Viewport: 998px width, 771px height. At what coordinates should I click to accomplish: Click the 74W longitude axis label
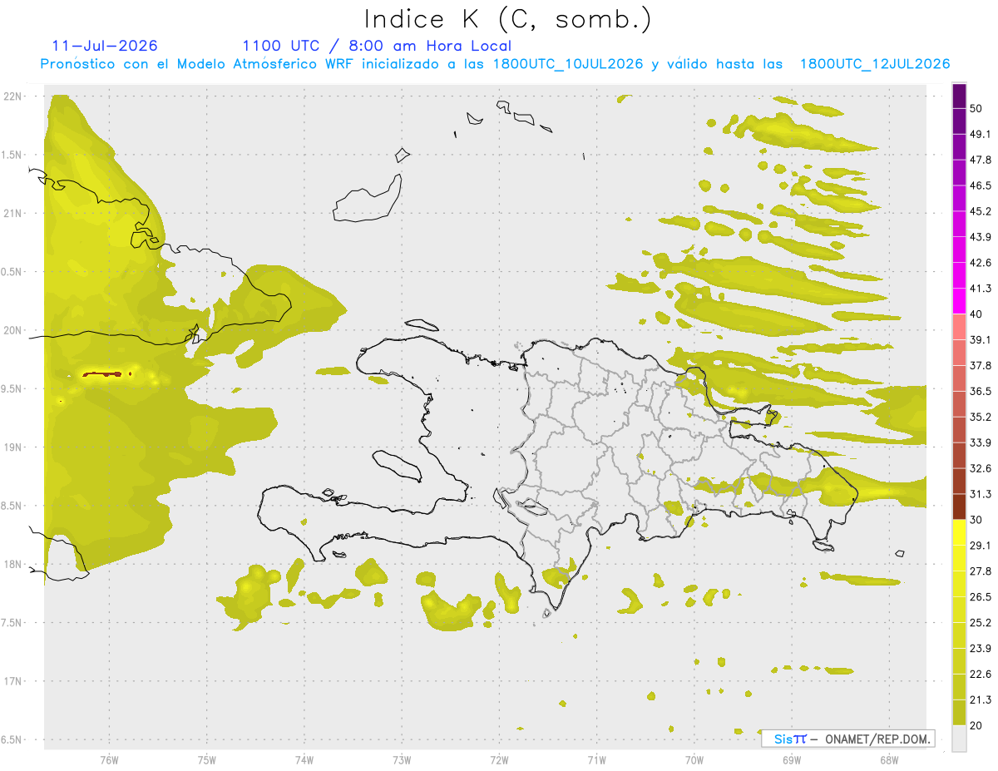click(304, 759)
